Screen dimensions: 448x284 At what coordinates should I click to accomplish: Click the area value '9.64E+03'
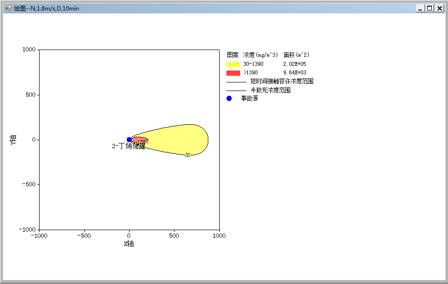click(295, 72)
